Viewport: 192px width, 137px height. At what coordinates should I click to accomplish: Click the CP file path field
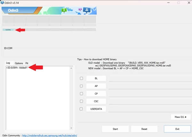coord(150,94)
